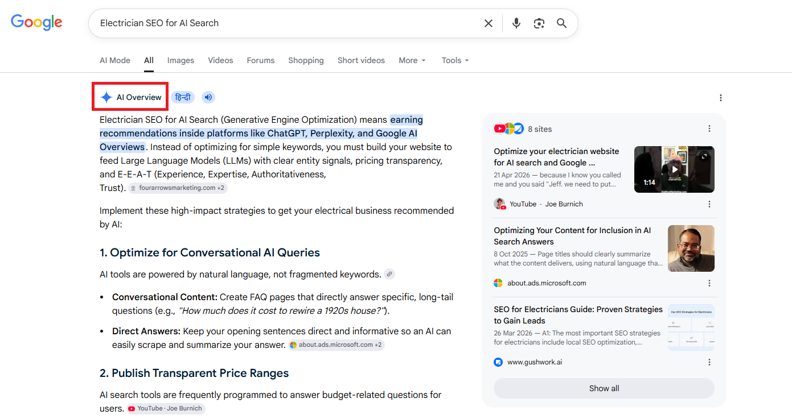Image resolution: width=792 pixels, height=419 pixels.
Task: Expand the More dropdown
Action: coord(412,60)
